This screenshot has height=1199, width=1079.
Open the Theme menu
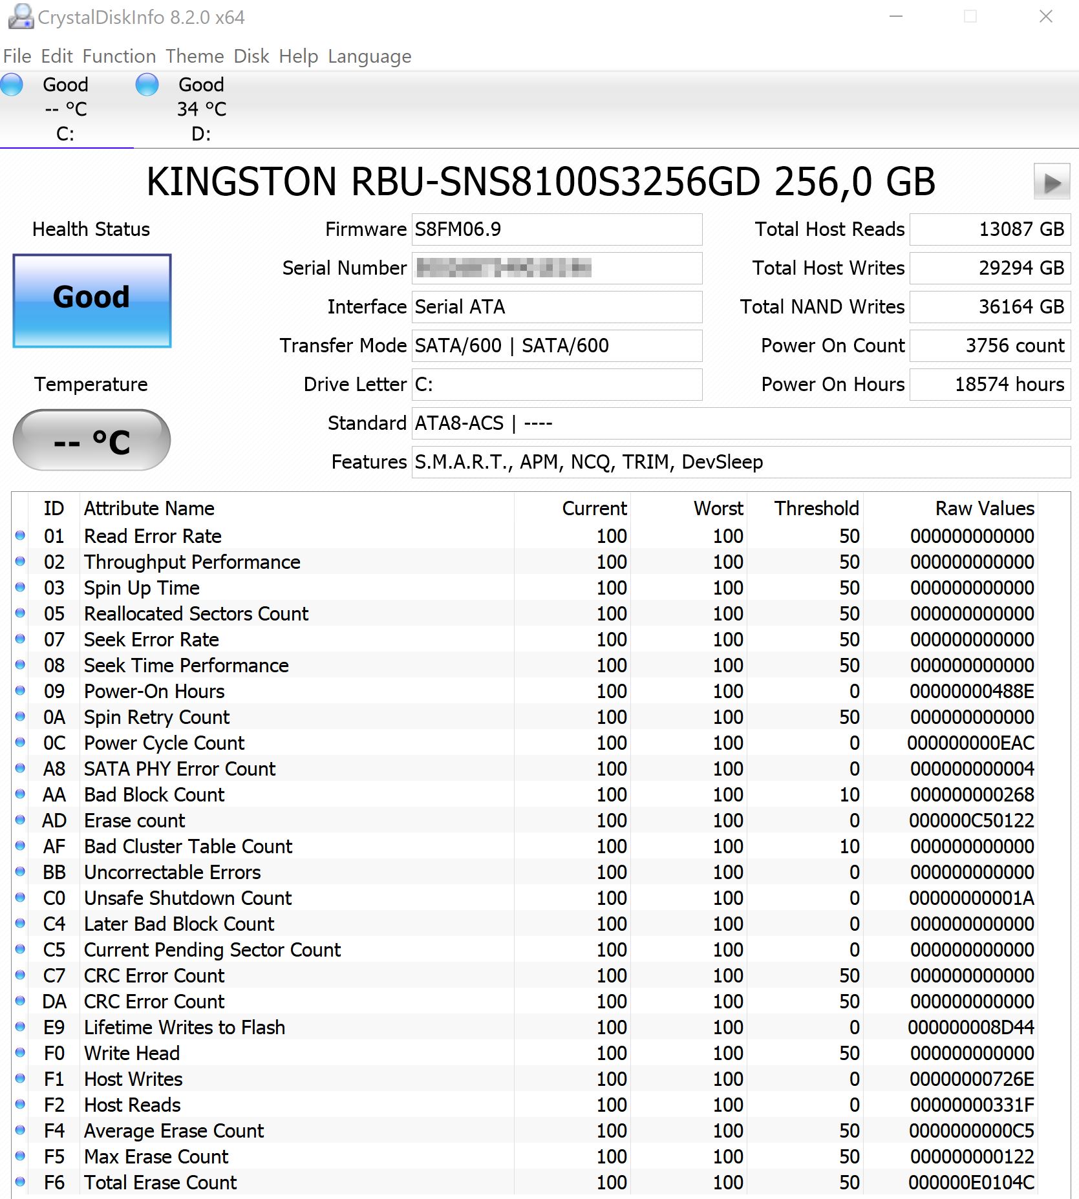point(195,56)
